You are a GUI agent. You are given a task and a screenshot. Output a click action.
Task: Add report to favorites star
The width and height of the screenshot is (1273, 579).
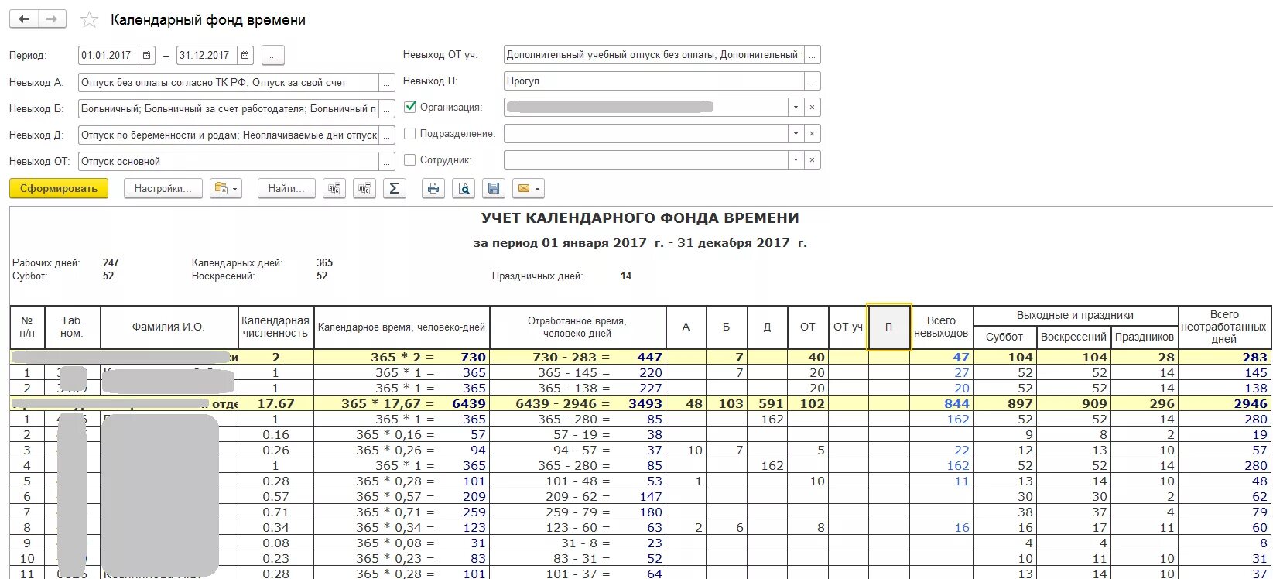pyautogui.click(x=90, y=20)
